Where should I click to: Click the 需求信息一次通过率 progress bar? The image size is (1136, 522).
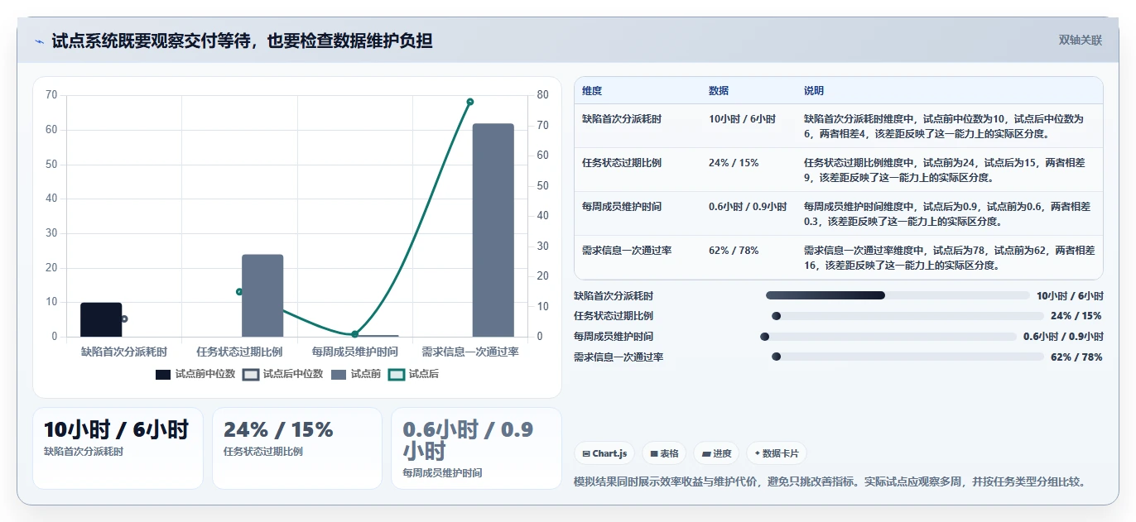coord(907,357)
